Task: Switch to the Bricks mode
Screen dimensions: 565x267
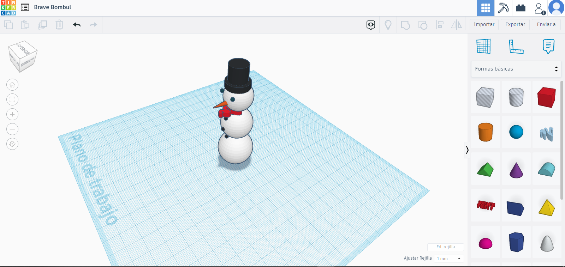Action: pyautogui.click(x=521, y=8)
